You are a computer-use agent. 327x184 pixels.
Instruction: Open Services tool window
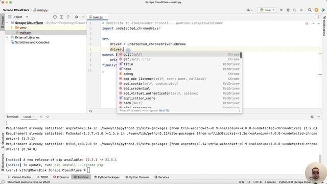(162, 177)
